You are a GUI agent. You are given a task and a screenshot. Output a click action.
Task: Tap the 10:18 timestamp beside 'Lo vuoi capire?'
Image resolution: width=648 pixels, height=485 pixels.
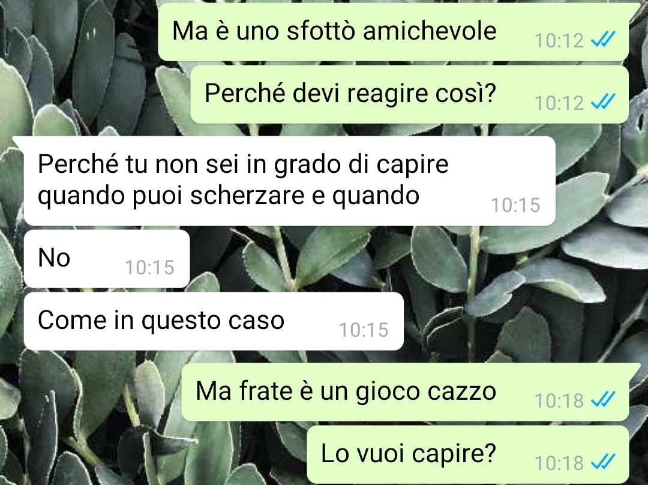point(559,463)
